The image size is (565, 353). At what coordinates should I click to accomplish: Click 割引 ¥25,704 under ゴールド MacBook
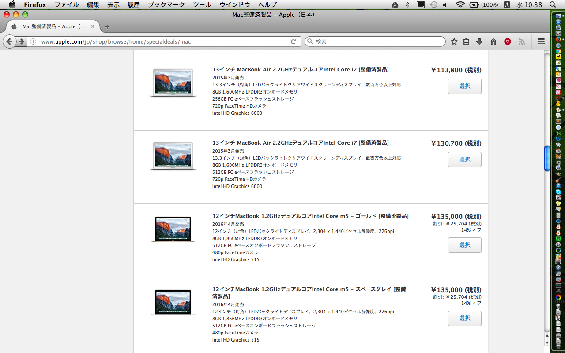457,224
